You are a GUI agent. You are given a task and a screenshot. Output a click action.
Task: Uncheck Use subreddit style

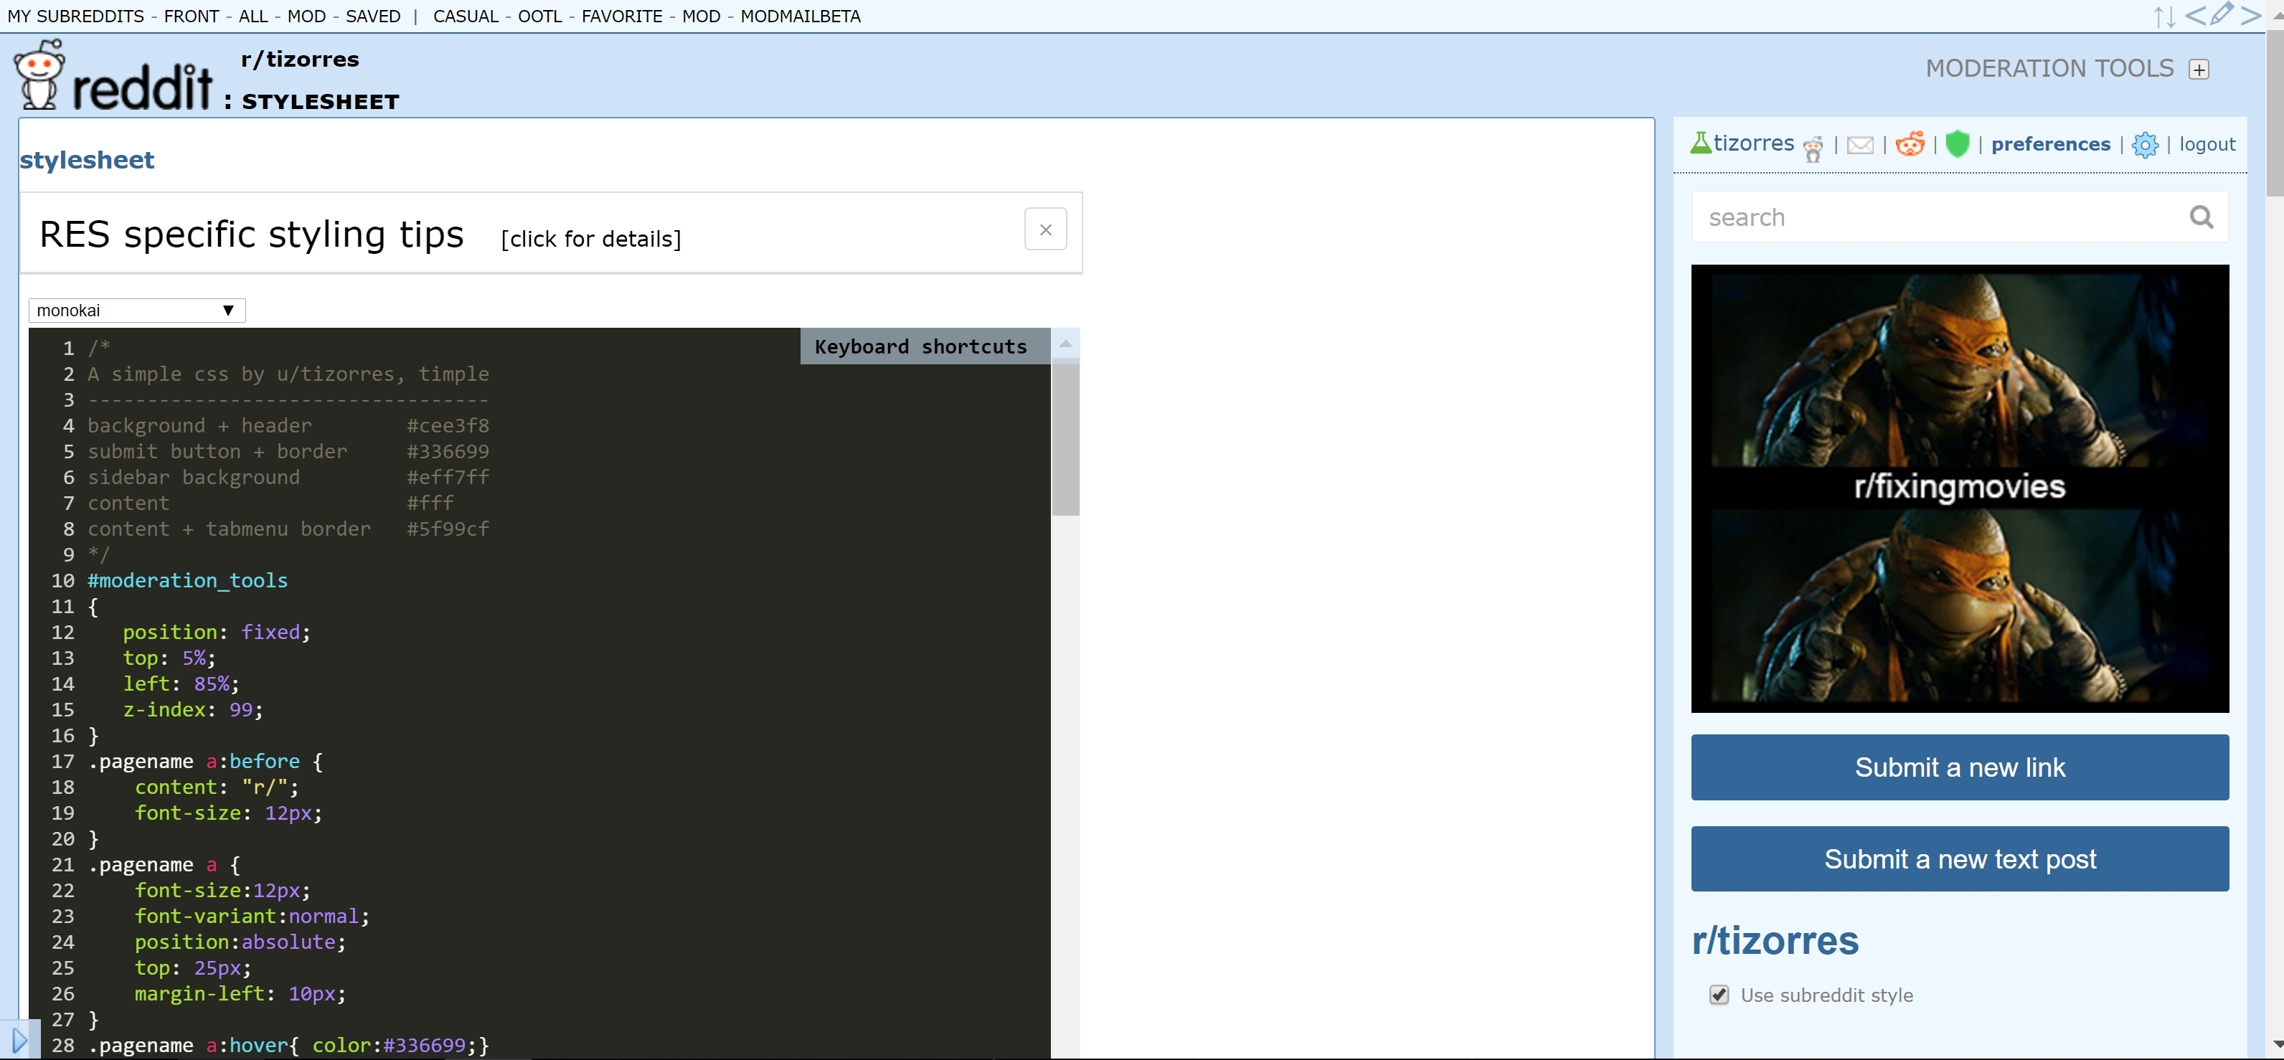pos(1719,995)
